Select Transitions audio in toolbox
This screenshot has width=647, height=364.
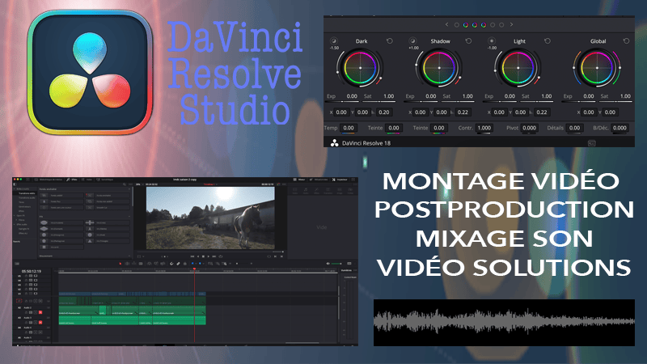pos(27,197)
